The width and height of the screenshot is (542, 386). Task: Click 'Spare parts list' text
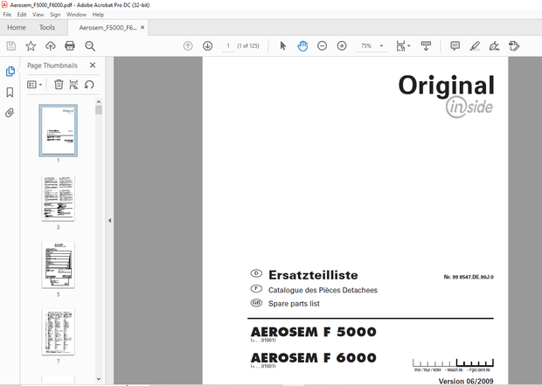pos(294,304)
